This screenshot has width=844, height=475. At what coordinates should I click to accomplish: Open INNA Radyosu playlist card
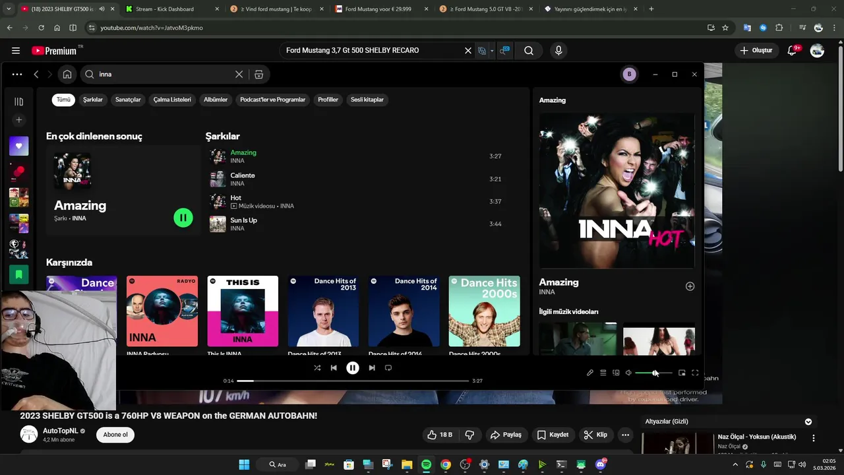pyautogui.click(x=162, y=315)
